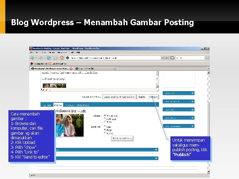Image resolution: width=239 pixels, height=179 pixels.
Task: Select the Show Title radio option
Action: (105, 122)
